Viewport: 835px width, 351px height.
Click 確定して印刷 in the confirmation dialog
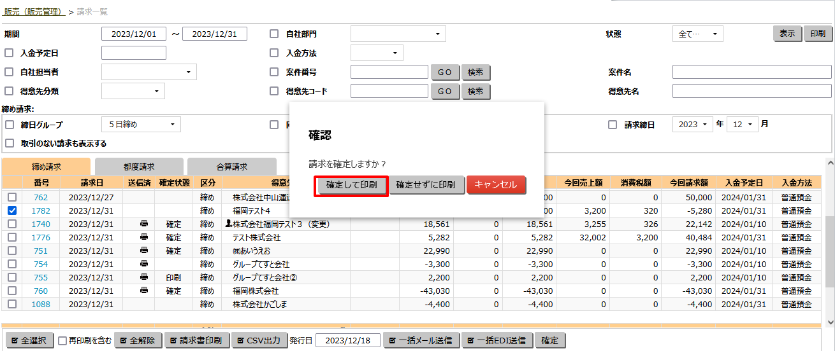pyautogui.click(x=351, y=186)
